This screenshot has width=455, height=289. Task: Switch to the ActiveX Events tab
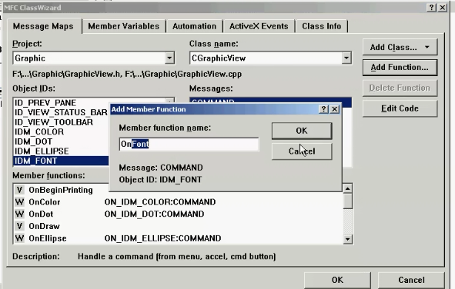259,26
